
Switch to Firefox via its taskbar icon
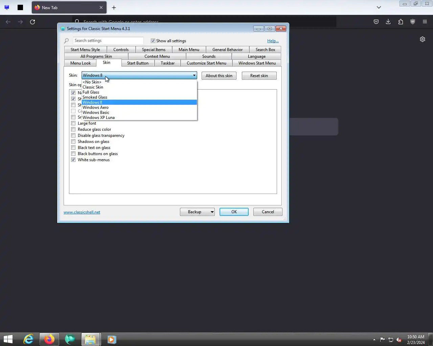pos(49,339)
